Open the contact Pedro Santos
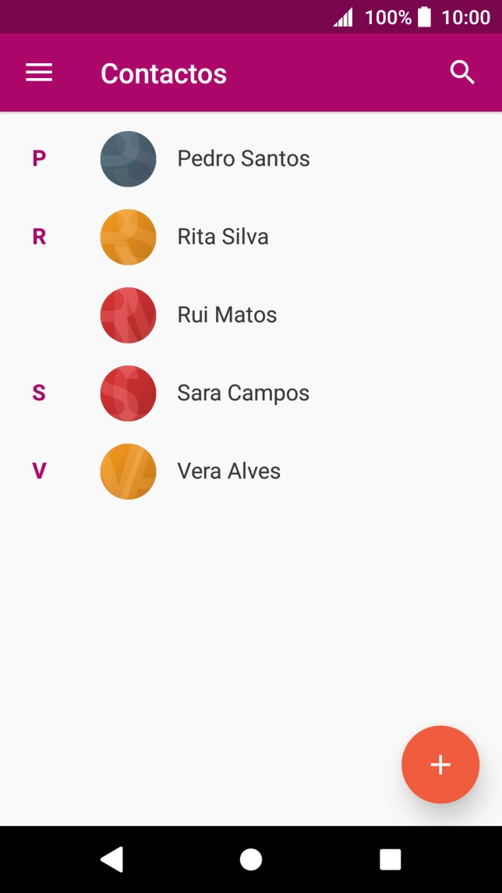The image size is (502, 893). (x=243, y=158)
